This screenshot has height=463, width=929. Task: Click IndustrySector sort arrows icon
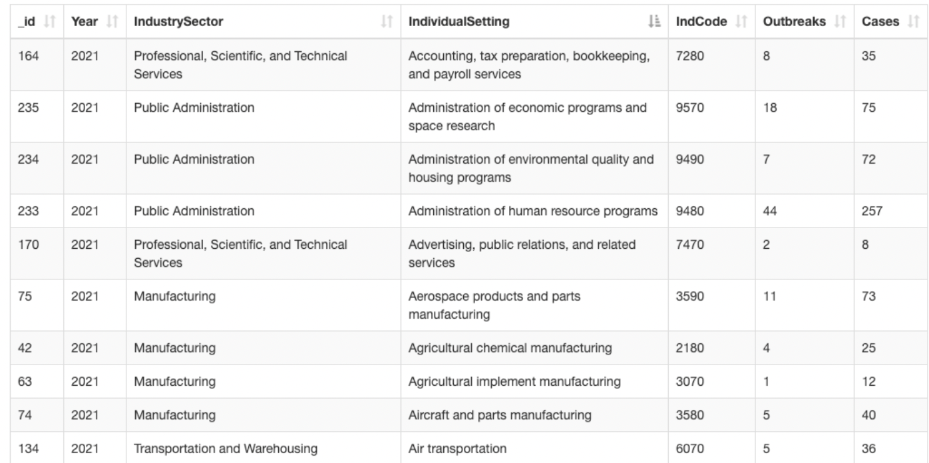[x=384, y=23]
